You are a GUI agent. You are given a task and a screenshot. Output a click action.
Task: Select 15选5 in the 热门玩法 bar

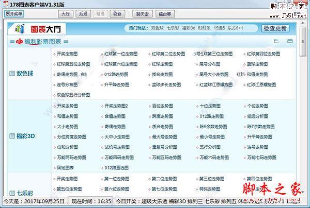click(219, 28)
